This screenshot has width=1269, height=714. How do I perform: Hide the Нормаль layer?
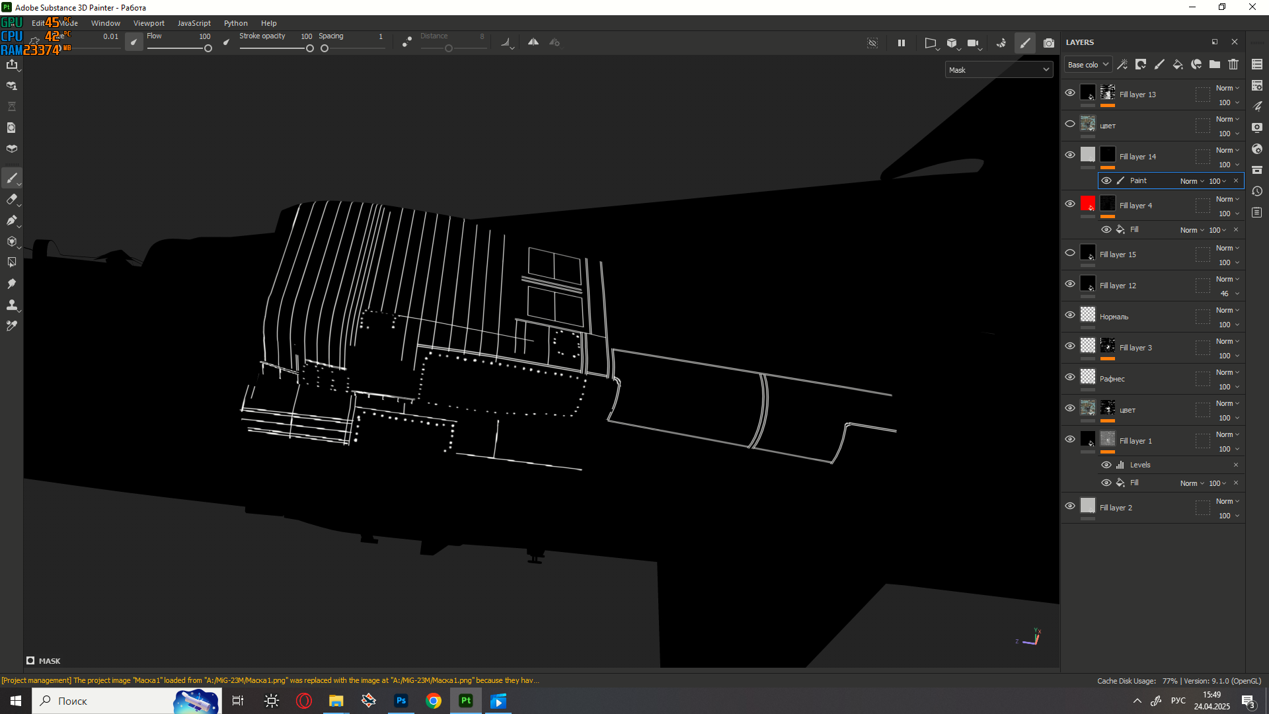[x=1070, y=315]
